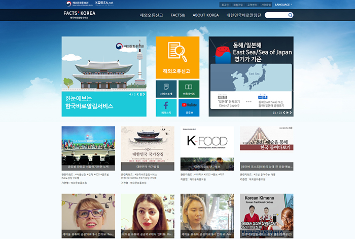Go to next East Sea slide

(x=291, y=112)
